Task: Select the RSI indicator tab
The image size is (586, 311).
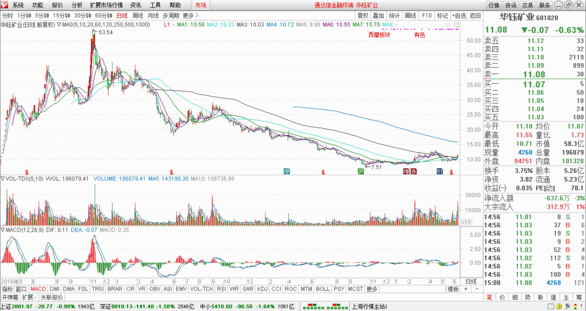Action: (221, 289)
